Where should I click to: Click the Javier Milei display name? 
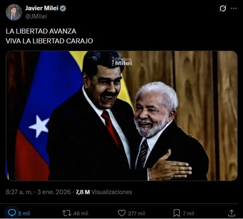pyautogui.click(x=42, y=8)
